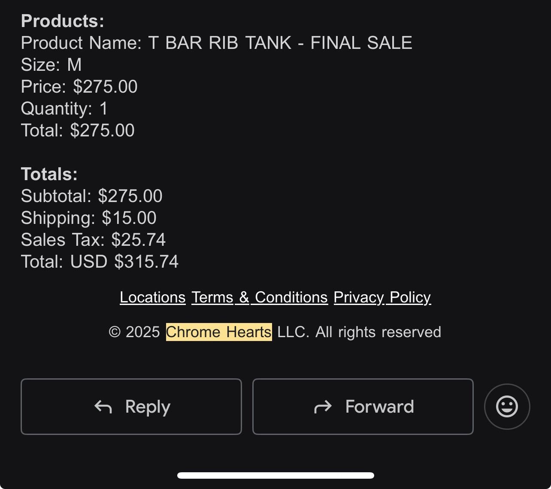Open the Locations link
Viewport: 551px width, 489px height.
coord(153,297)
